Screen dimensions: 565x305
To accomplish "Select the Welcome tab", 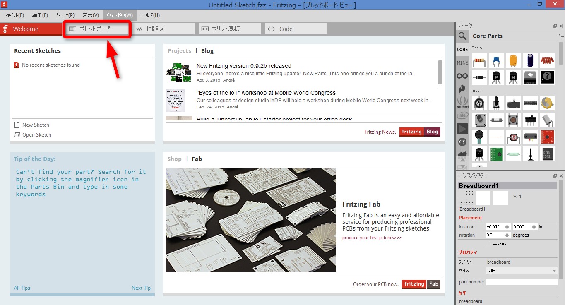I will click(31, 29).
